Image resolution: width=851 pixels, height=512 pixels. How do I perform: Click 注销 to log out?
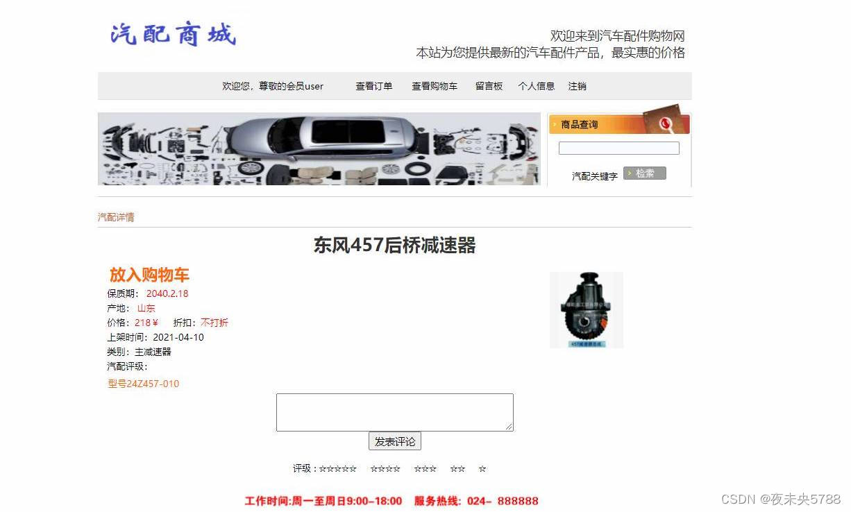(x=578, y=86)
